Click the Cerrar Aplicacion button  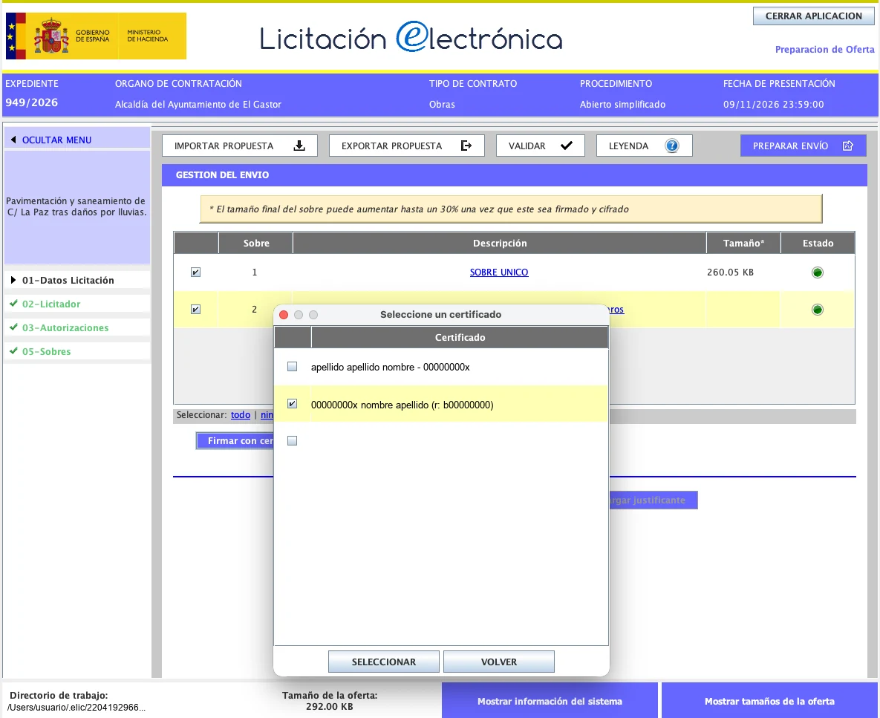pyautogui.click(x=814, y=16)
